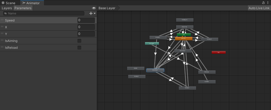The height and width of the screenshot is (110, 271).
Task: Select the RUN00_R state node
Action: (209, 40)
